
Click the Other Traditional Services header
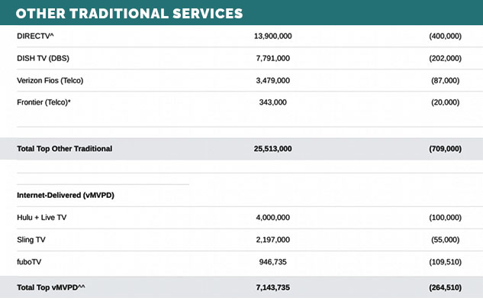click(130, 14)
